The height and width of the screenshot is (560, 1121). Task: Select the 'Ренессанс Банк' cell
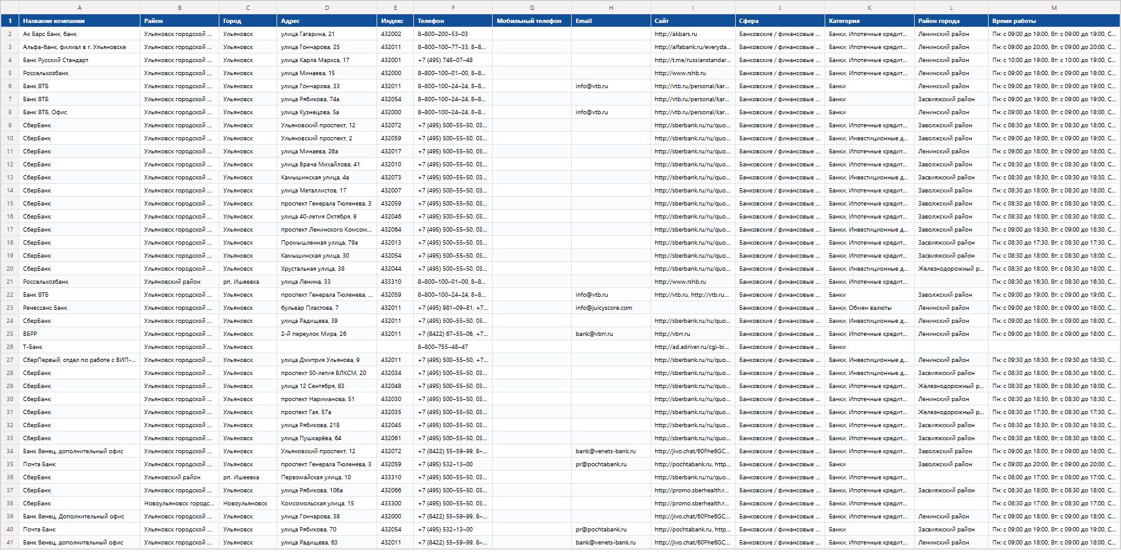pos(80,308)
